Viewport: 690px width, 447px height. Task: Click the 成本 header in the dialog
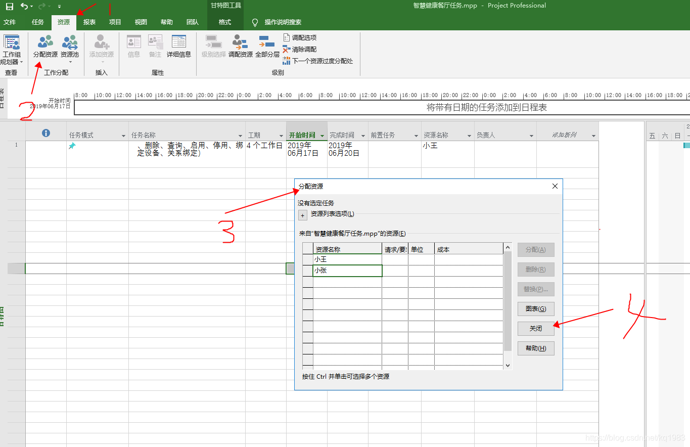click(x=469, y=249)
